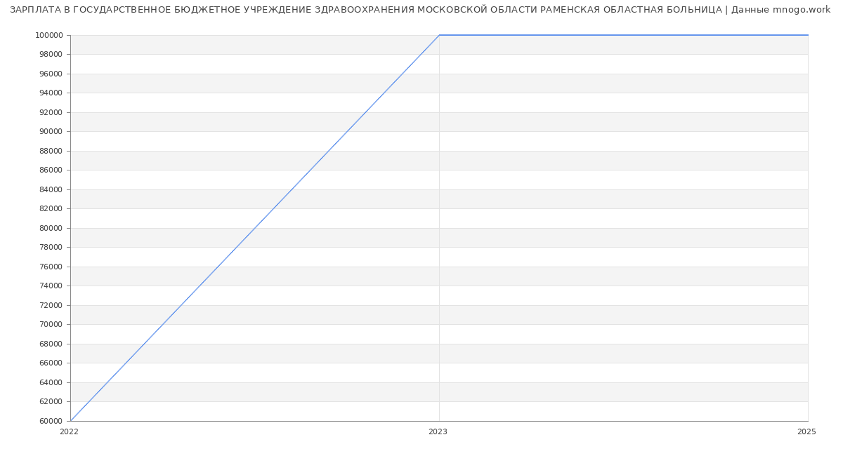Screen dimensions: 843x456
Task: Pick the 84000 y-axis label
Action: pos(51,189)
